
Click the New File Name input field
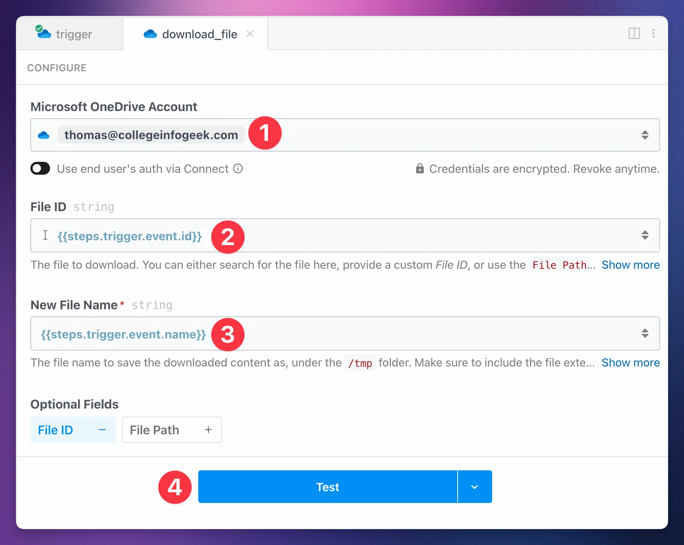(x=345, y=334)
